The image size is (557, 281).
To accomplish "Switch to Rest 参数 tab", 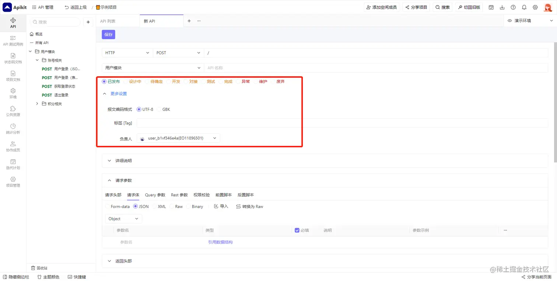I will click(x=179, y=195).
